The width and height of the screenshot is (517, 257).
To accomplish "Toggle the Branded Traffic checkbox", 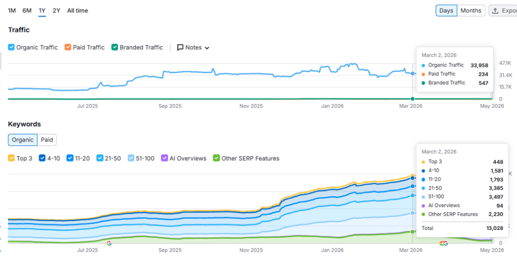I will pos(115,47).
